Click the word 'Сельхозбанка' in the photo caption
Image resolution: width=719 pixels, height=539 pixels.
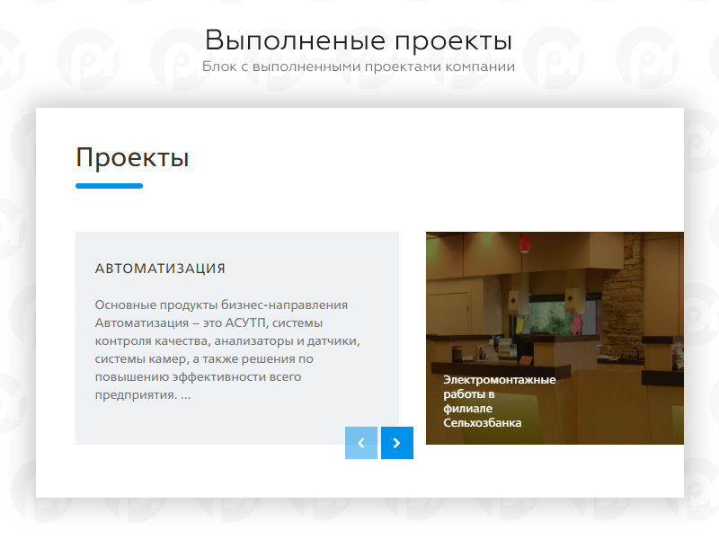482,423
